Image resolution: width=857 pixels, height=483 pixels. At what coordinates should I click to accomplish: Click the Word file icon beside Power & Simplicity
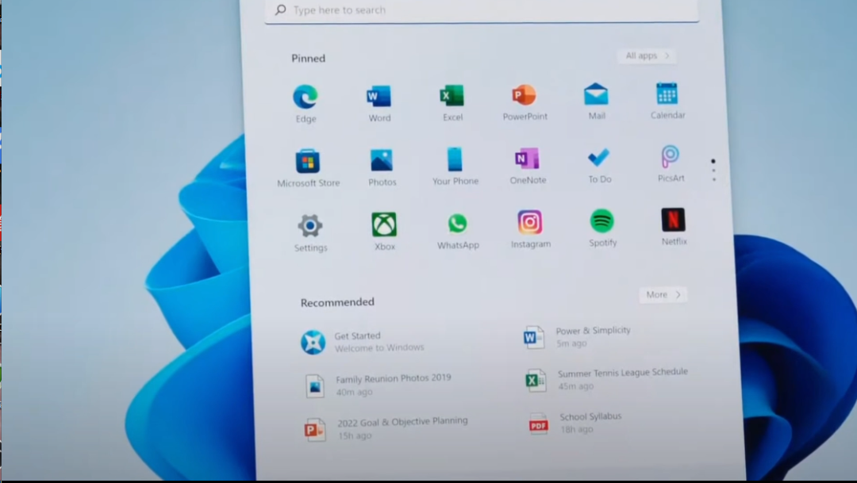(533, 337)
